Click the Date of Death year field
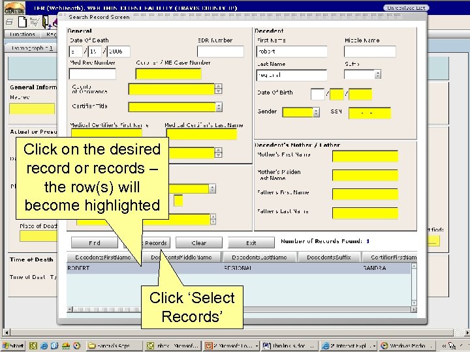Image resolution: width=470 pixels, height=352 pixels. [x=118, y=51]
